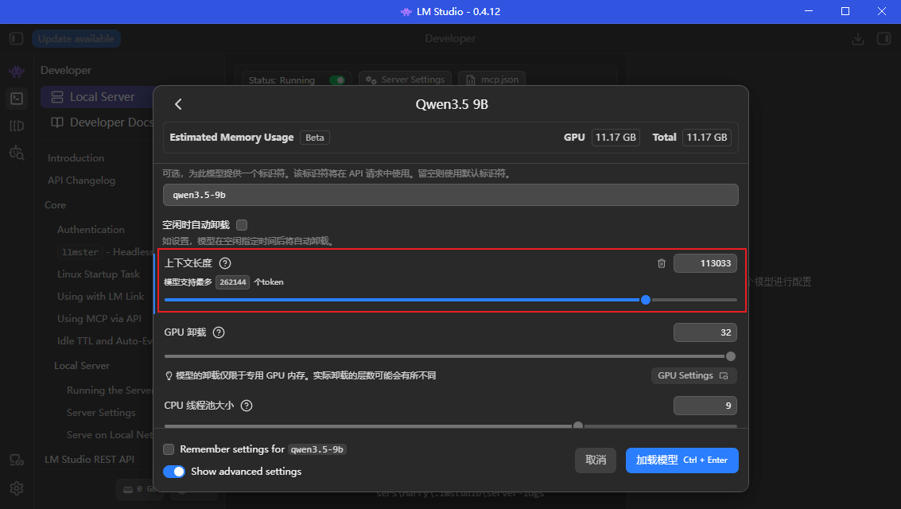
Task: Open Introduction docs page
Action: point(76,158)
